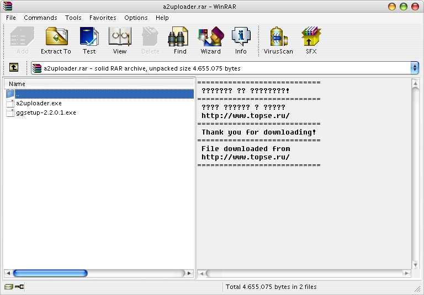
Task: Click comment pane scroll down arrow
Action: point(415,265)
